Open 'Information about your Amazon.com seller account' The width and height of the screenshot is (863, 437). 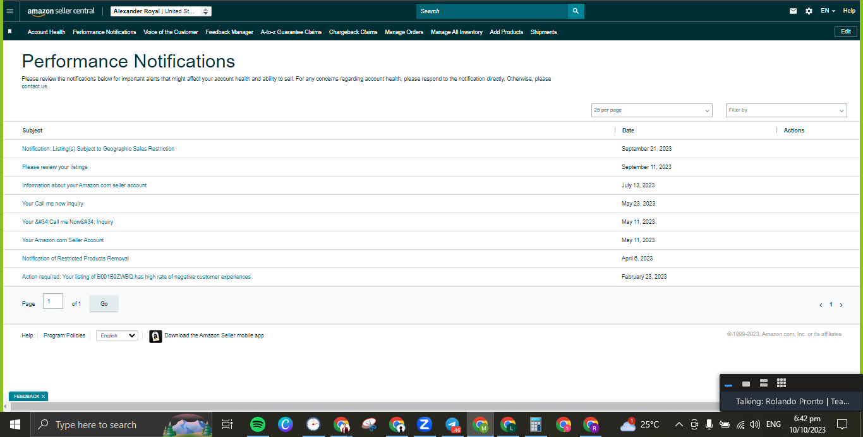85,185
